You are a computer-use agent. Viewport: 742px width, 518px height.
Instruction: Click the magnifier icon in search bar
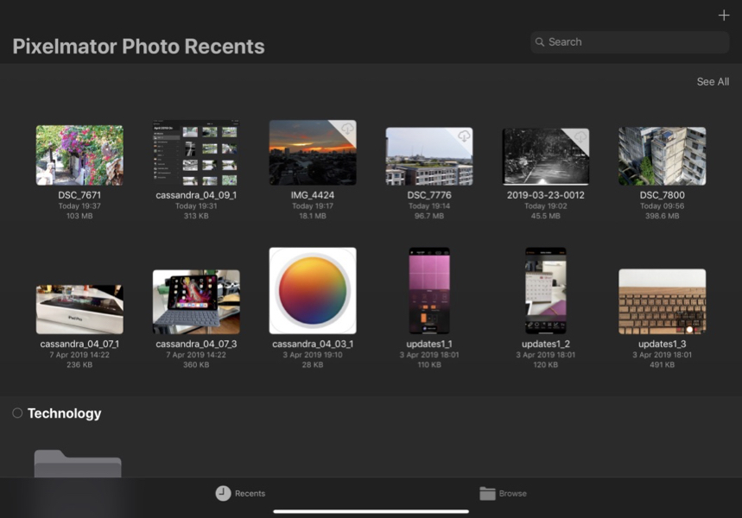540,42
